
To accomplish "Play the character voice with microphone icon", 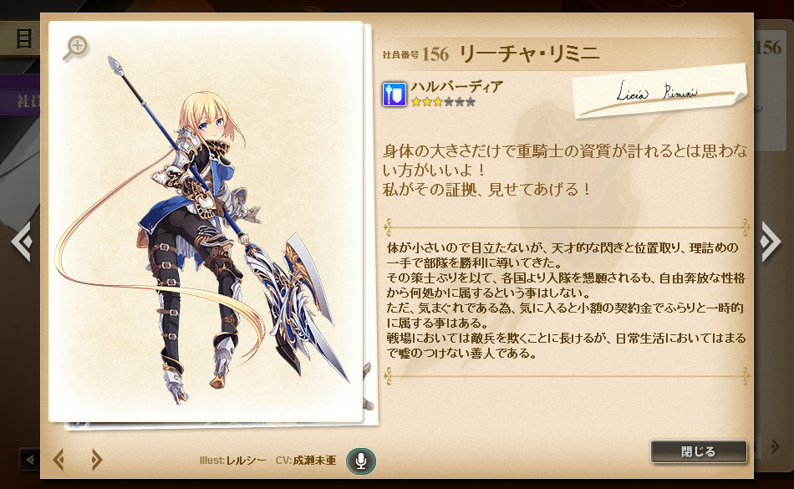I will click(x=360, y=461).
